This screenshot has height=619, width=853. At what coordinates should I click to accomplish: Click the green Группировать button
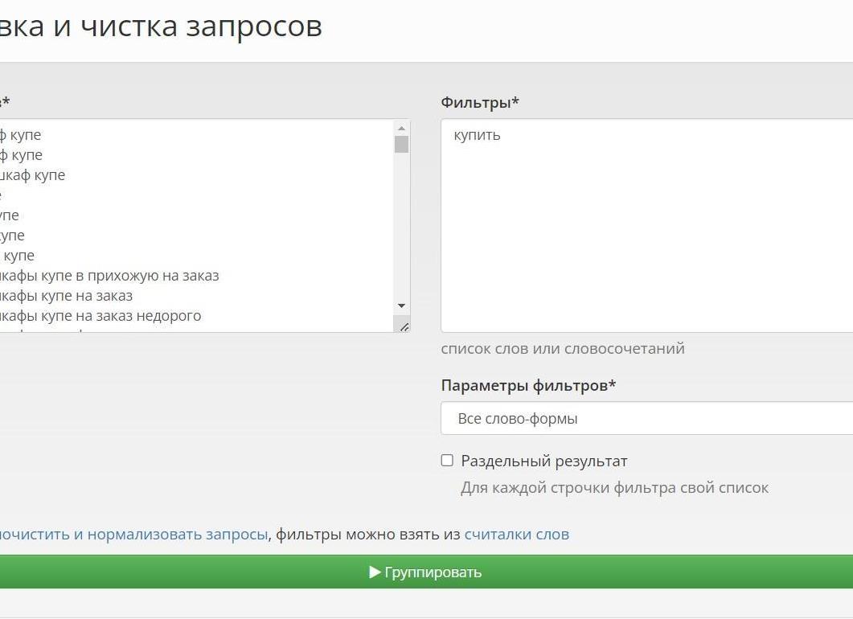coord(426,572)
